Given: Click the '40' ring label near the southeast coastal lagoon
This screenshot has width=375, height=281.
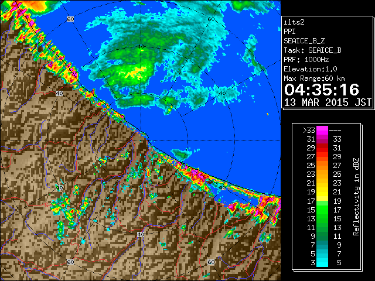Looking at the screenshot, I should [x=223, y=187].
